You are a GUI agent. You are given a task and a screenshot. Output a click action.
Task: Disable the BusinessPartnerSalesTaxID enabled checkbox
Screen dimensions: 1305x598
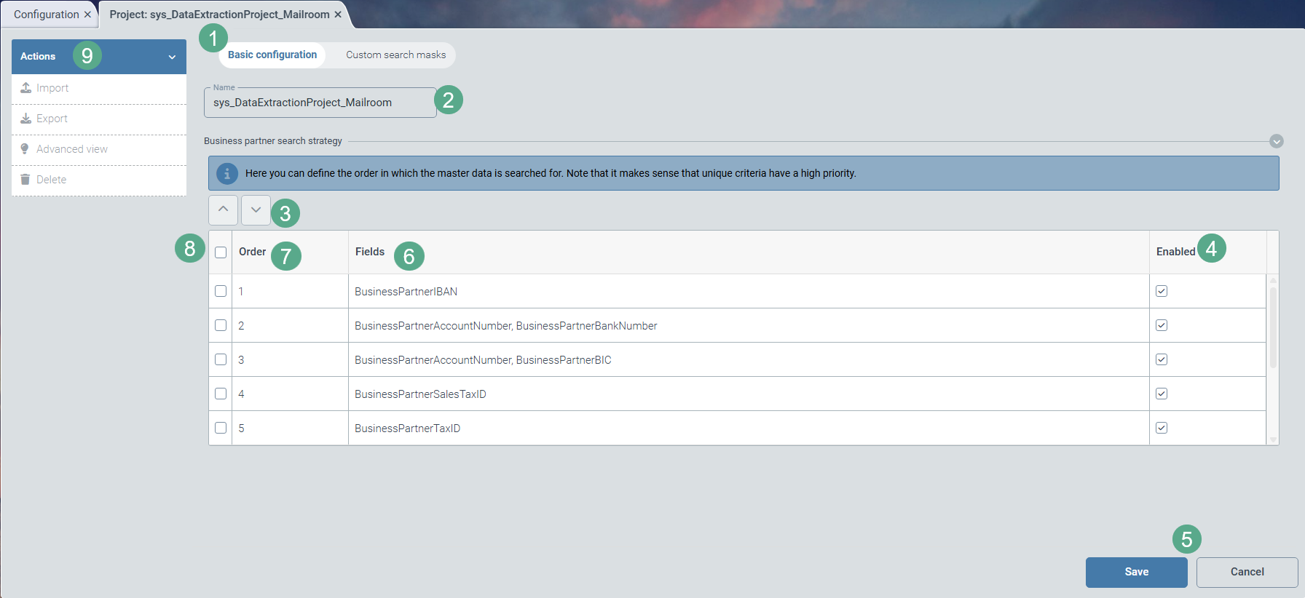pyautogui.click(x=1162, y=394)
